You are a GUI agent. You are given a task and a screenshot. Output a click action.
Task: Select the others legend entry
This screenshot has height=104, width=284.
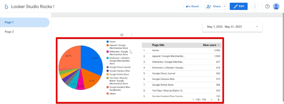click(111, 94)
